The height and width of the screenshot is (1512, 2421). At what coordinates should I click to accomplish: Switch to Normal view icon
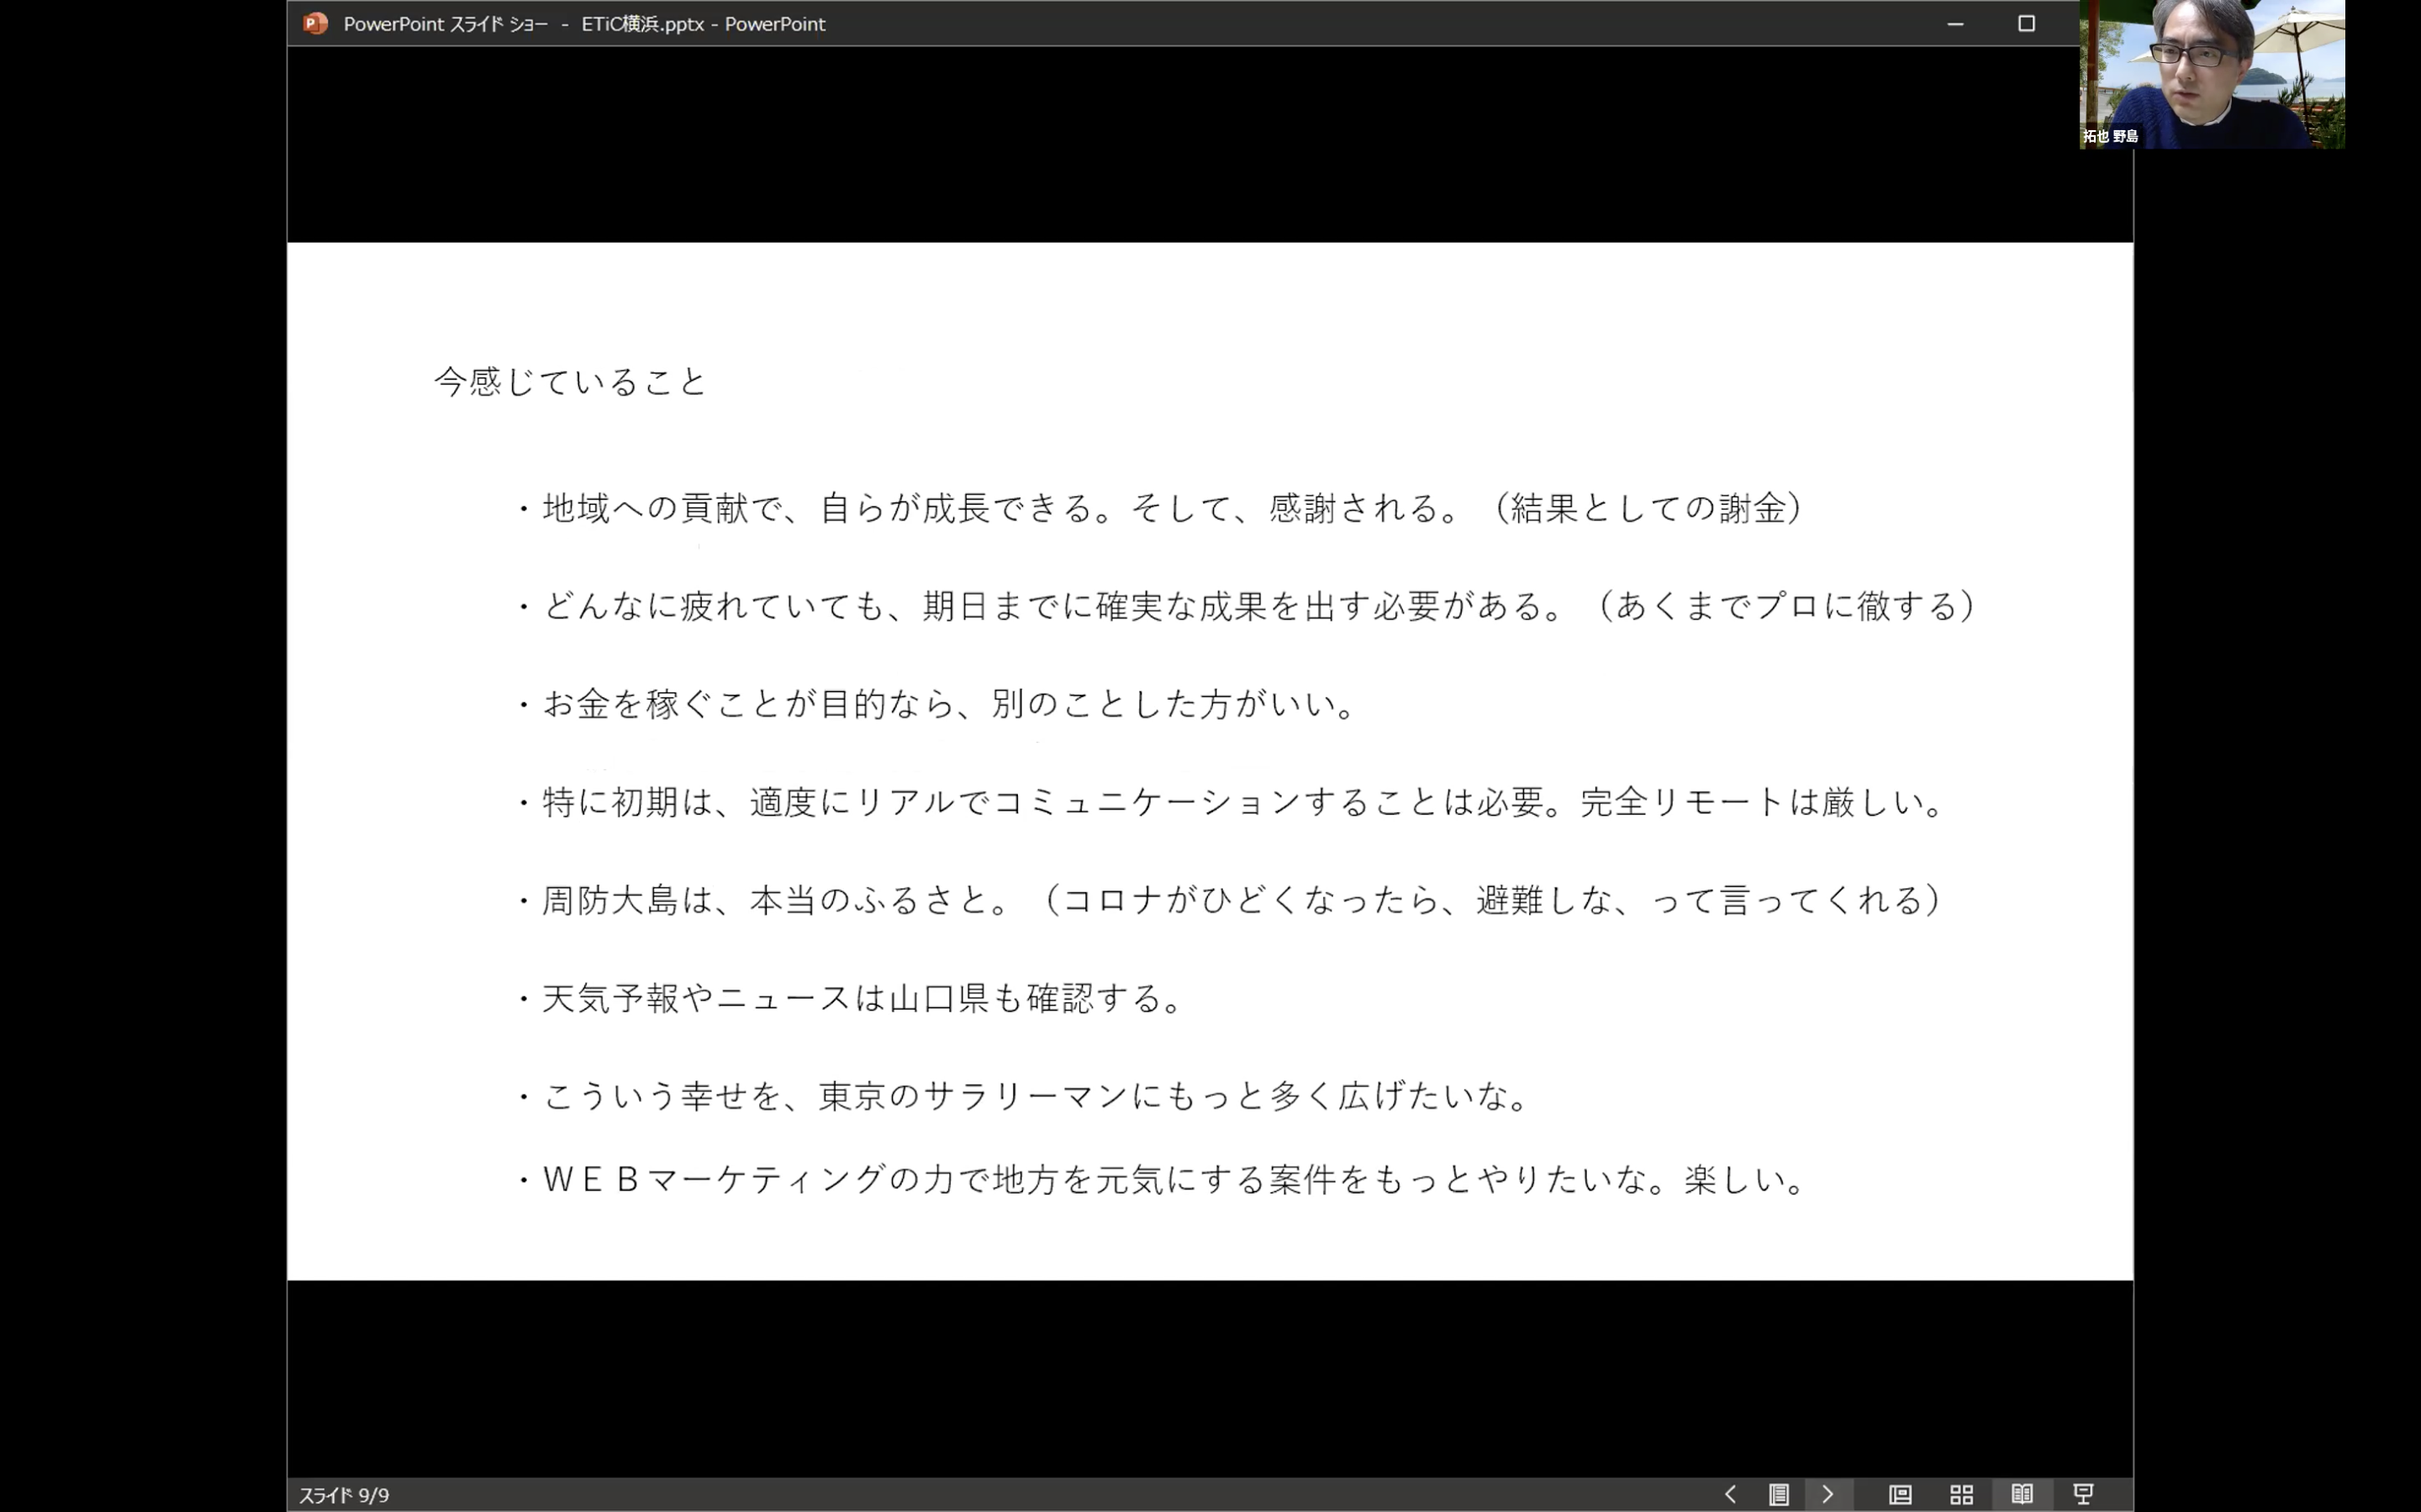coord(1900,1494)
